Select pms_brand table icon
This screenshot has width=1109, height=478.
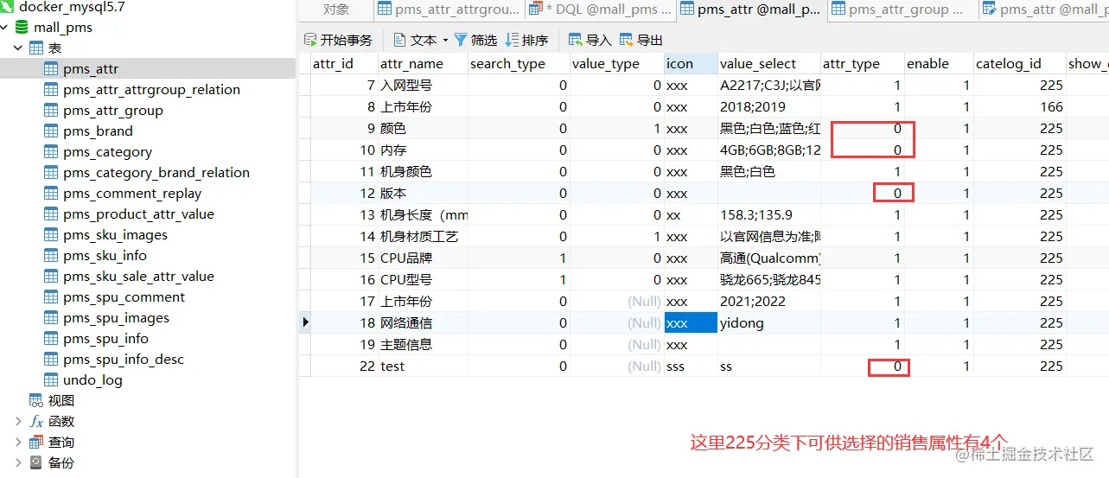51,131
